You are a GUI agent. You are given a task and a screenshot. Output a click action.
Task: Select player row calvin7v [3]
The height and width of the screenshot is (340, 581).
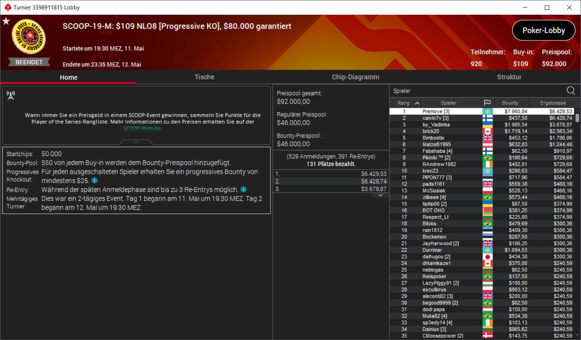(x=481, y=118)
